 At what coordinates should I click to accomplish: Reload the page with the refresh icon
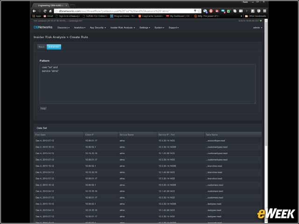click(45, 11)
